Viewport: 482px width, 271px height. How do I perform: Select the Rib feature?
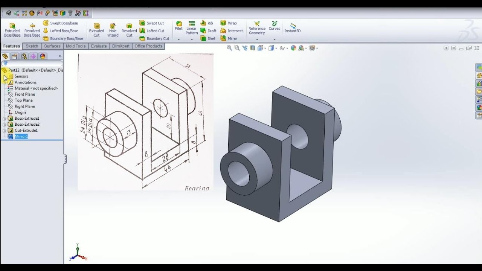click(207, 23)
